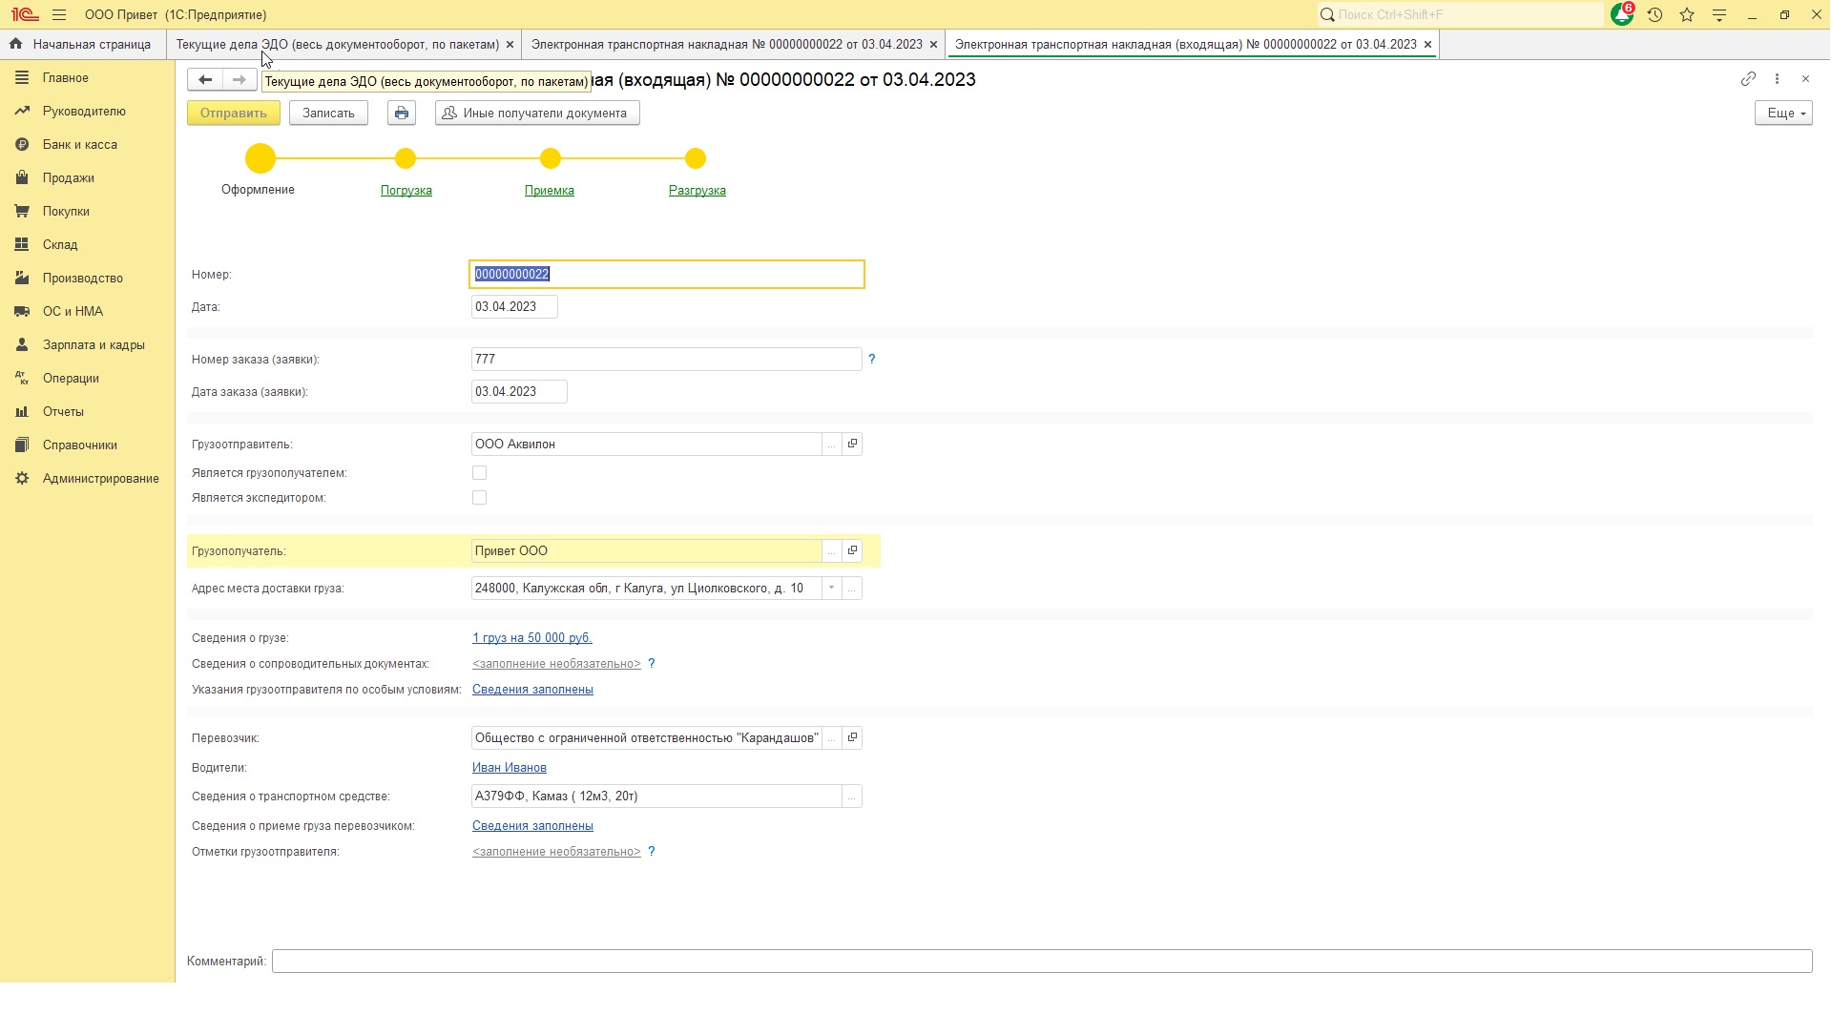
Task: Open Грузополучатель Привет ООО record
Action: click(853, 551)
